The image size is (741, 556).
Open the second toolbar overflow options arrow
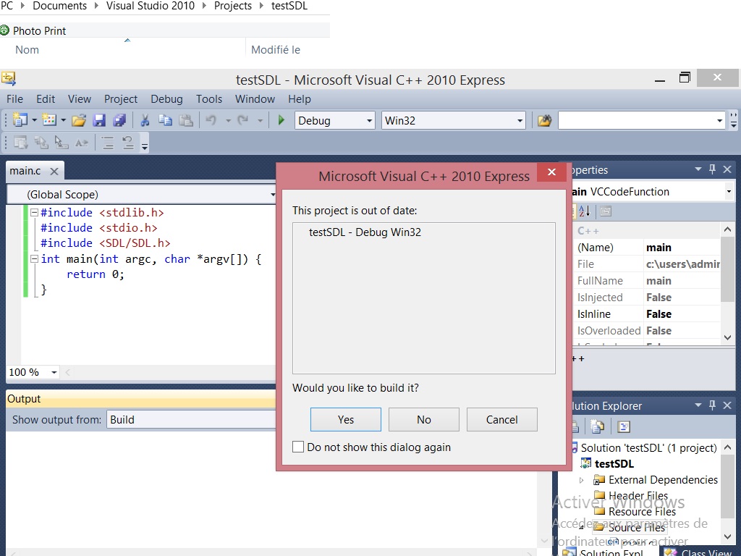[145, 146]
